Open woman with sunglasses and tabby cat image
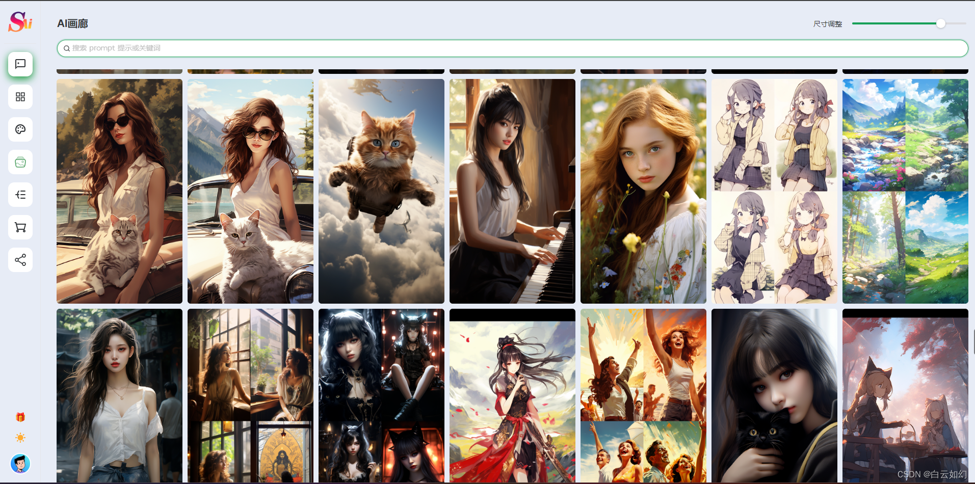The image size is (975, 484). pyautogui.click(x=119, y=191)
